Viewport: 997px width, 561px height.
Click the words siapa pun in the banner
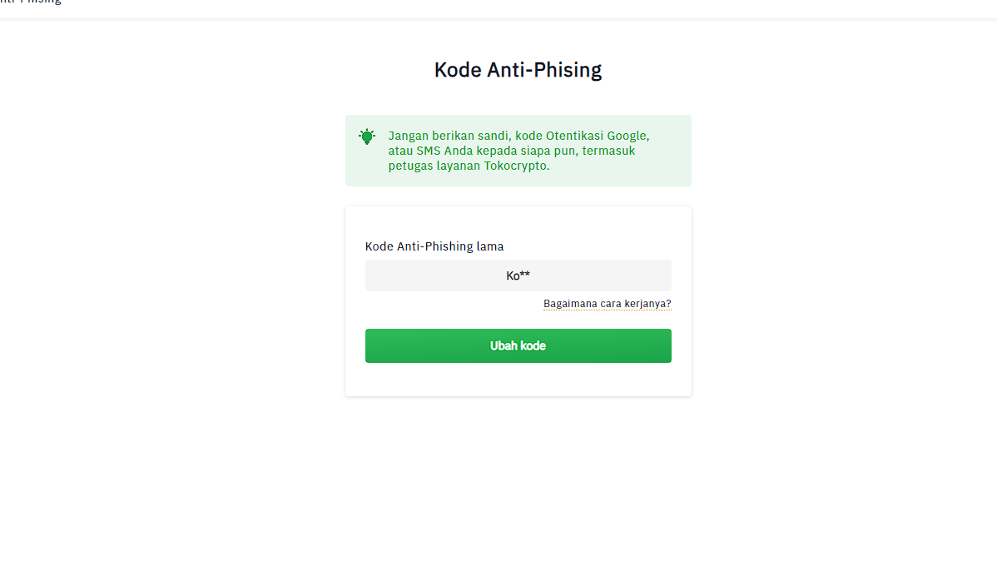(548, 151)
